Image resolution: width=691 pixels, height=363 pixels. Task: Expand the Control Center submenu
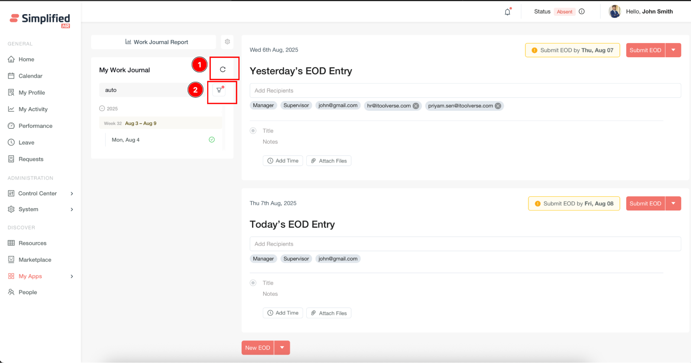click(72, 194)
